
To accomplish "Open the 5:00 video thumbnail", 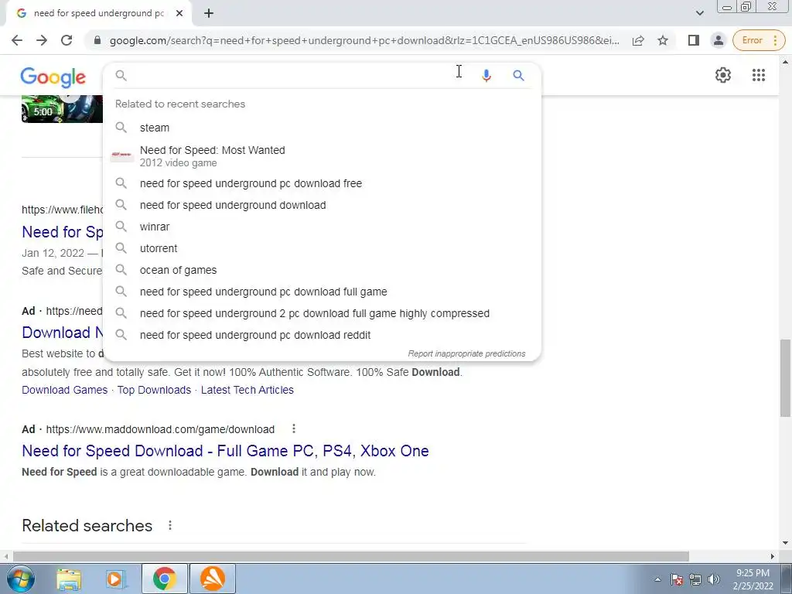I will [62, 109].
